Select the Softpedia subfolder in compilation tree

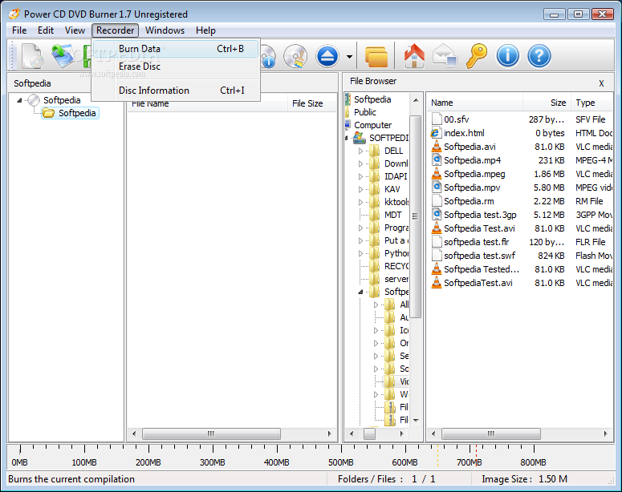tap(77, 113)
